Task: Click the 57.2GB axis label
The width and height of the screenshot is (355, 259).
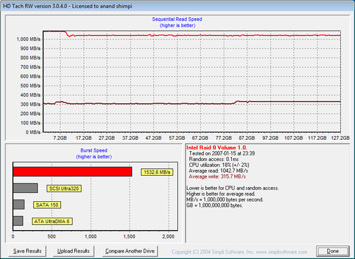Action: click(177, 137)
